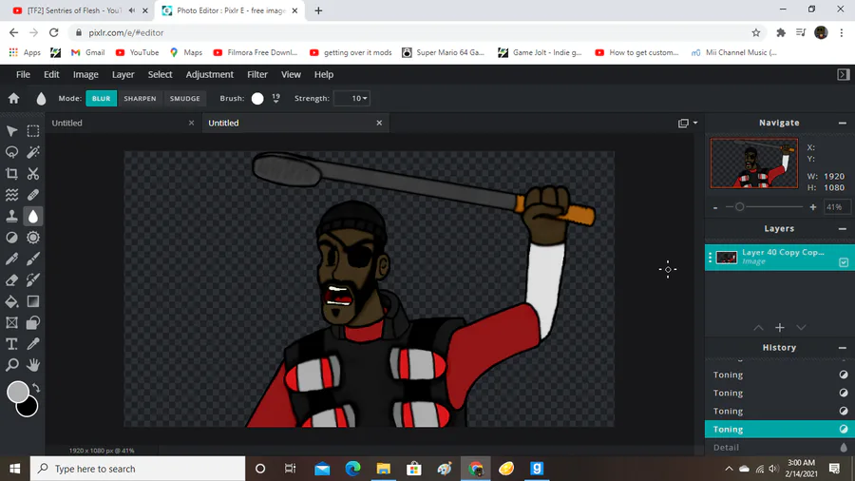
Task: Select the Hand pan tool
Action: pos(33,364)
